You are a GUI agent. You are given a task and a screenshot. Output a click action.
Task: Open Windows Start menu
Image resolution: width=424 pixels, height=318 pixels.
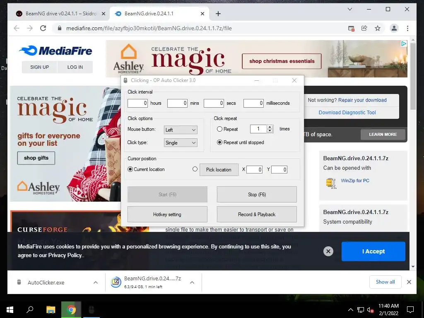pyautogui.click(x=10, y=310)
